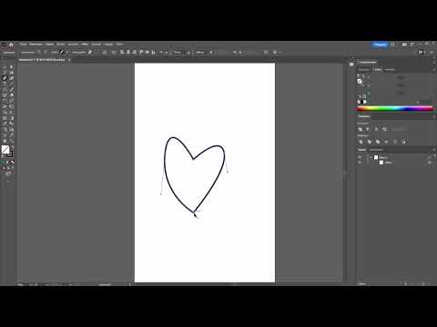
Task: Click the Trim pathfinder icon
Action: click(x=370, y=142)
